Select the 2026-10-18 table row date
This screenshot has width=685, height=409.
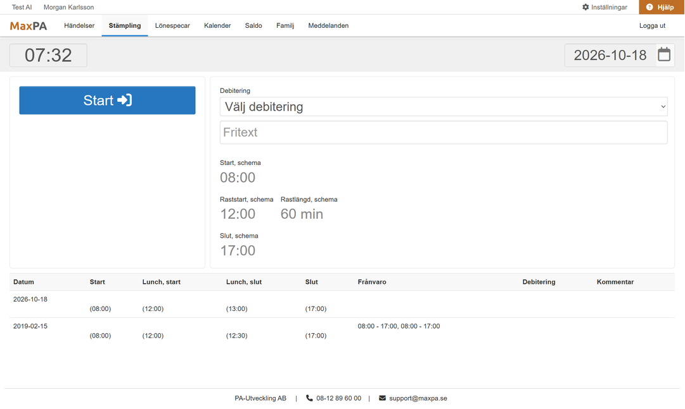pyautogui.click(x=30, y=300)
